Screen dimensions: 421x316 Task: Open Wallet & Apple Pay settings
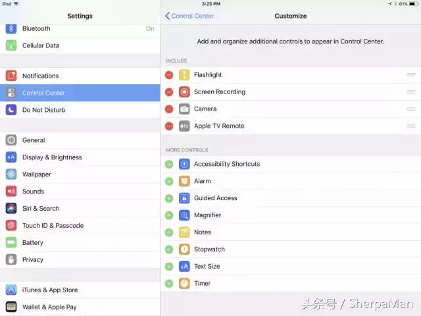[80, 307]
